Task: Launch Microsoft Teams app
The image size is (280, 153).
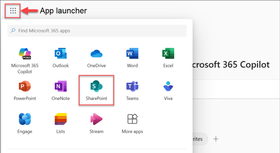Action: [x=132, y=91]
